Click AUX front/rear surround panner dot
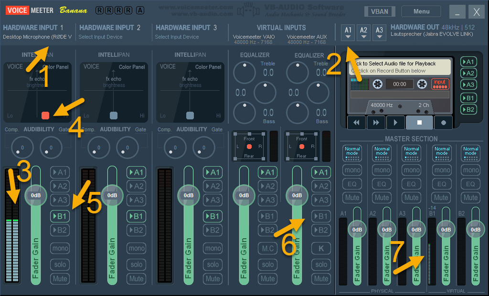The image size is (489, 296). tap(302, 147)
